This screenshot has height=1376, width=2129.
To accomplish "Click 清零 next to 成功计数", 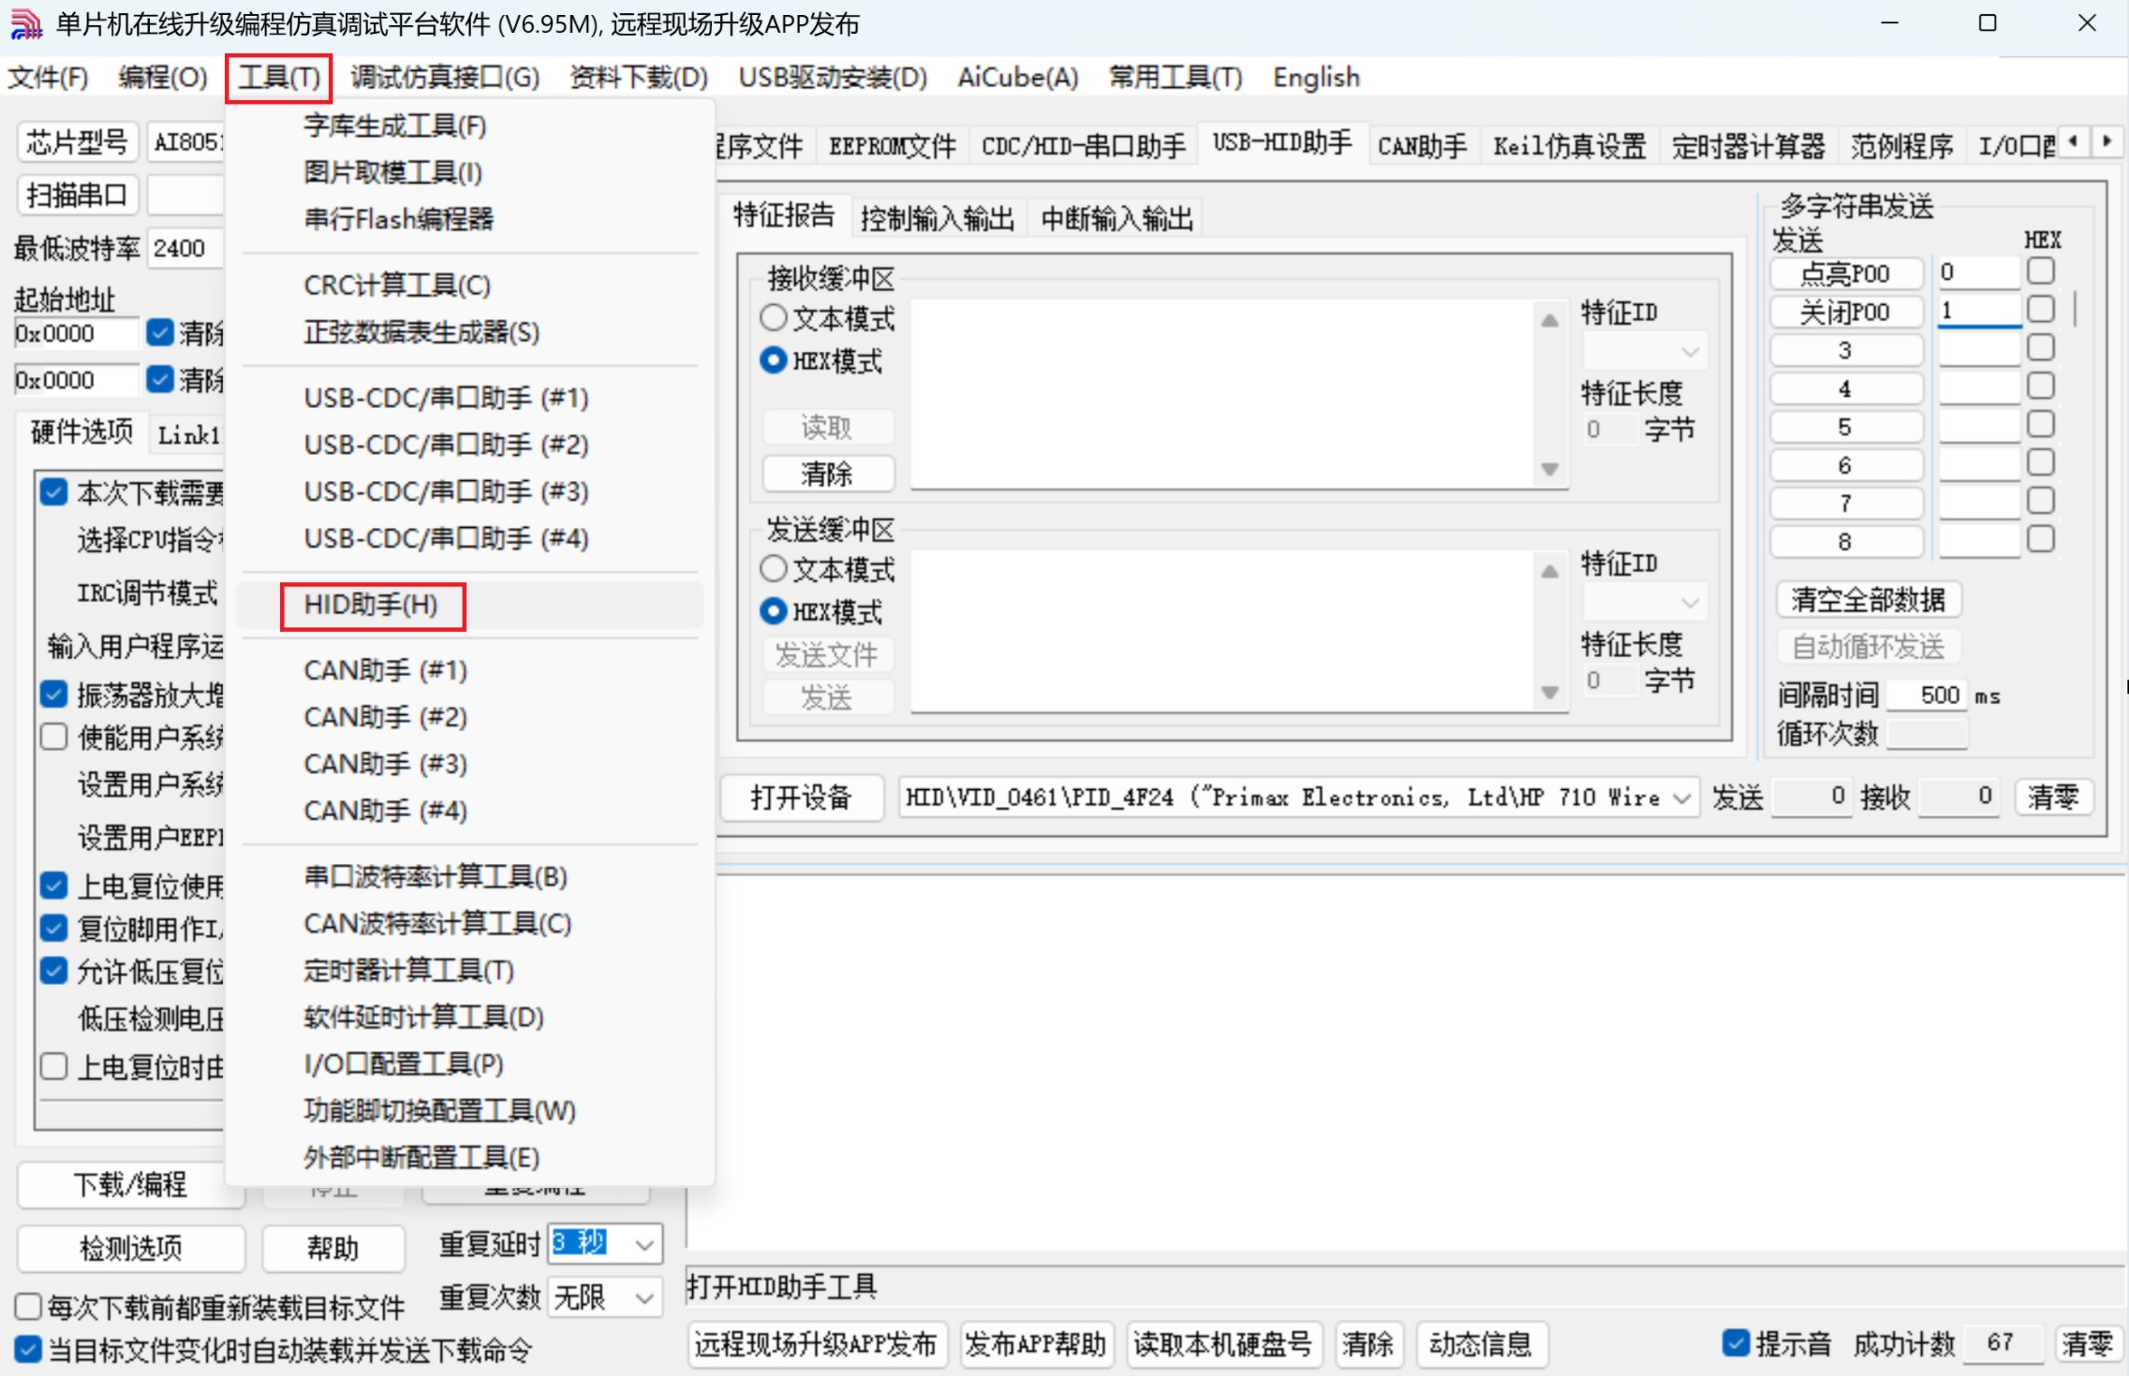I will tap(2087, 1344).
